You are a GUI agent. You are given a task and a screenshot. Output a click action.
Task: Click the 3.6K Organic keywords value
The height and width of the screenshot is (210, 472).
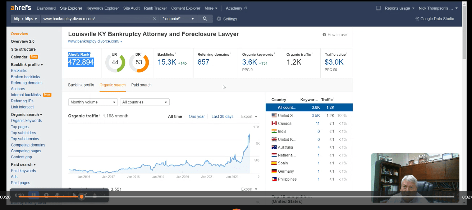pyautogui.click(x=249, y=62)
